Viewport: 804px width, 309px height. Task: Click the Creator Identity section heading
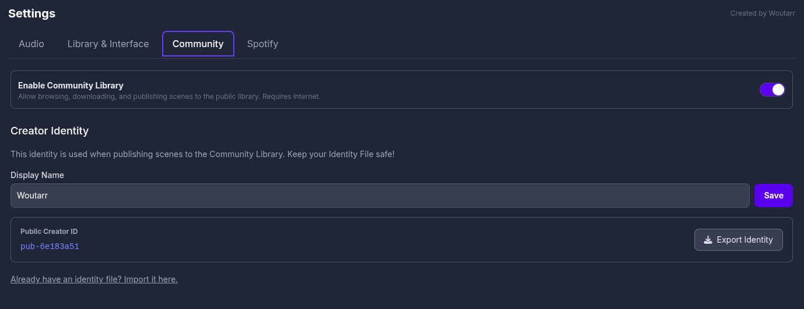50,131
